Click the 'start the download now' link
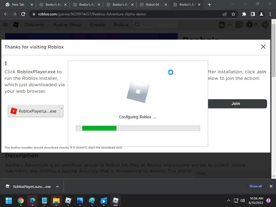 [105, 147]
